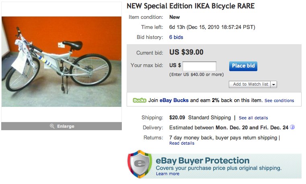Screen dimensions: 306x184
Task: Click the eBay Buyer Protection heading
Action: click(x=203, y=161)
